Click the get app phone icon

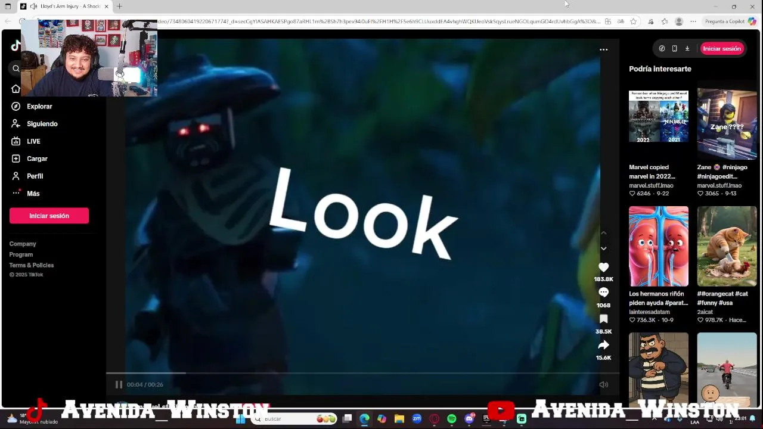(674, 49)
